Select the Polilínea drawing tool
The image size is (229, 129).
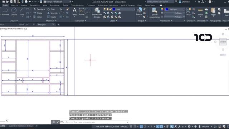(5, 12)
